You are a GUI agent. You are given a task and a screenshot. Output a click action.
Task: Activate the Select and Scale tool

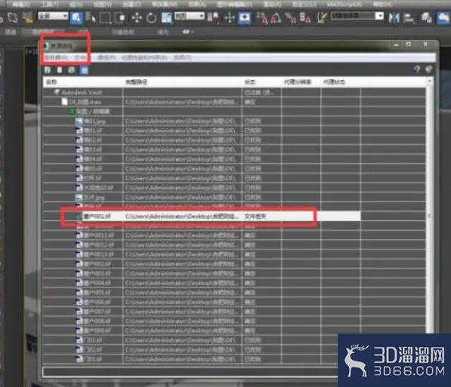166,18
